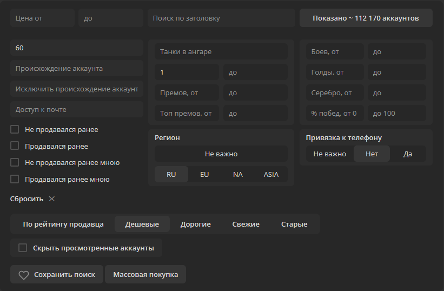Set region to Не важно
This screenshot has width=444, height=291.
(x=221, y=154)
